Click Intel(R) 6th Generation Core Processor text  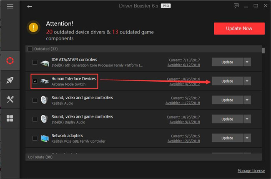tap(97, 66)
